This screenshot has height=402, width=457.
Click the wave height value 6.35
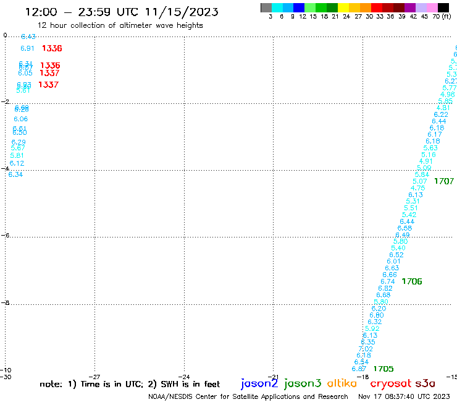(x=368, y=342)
